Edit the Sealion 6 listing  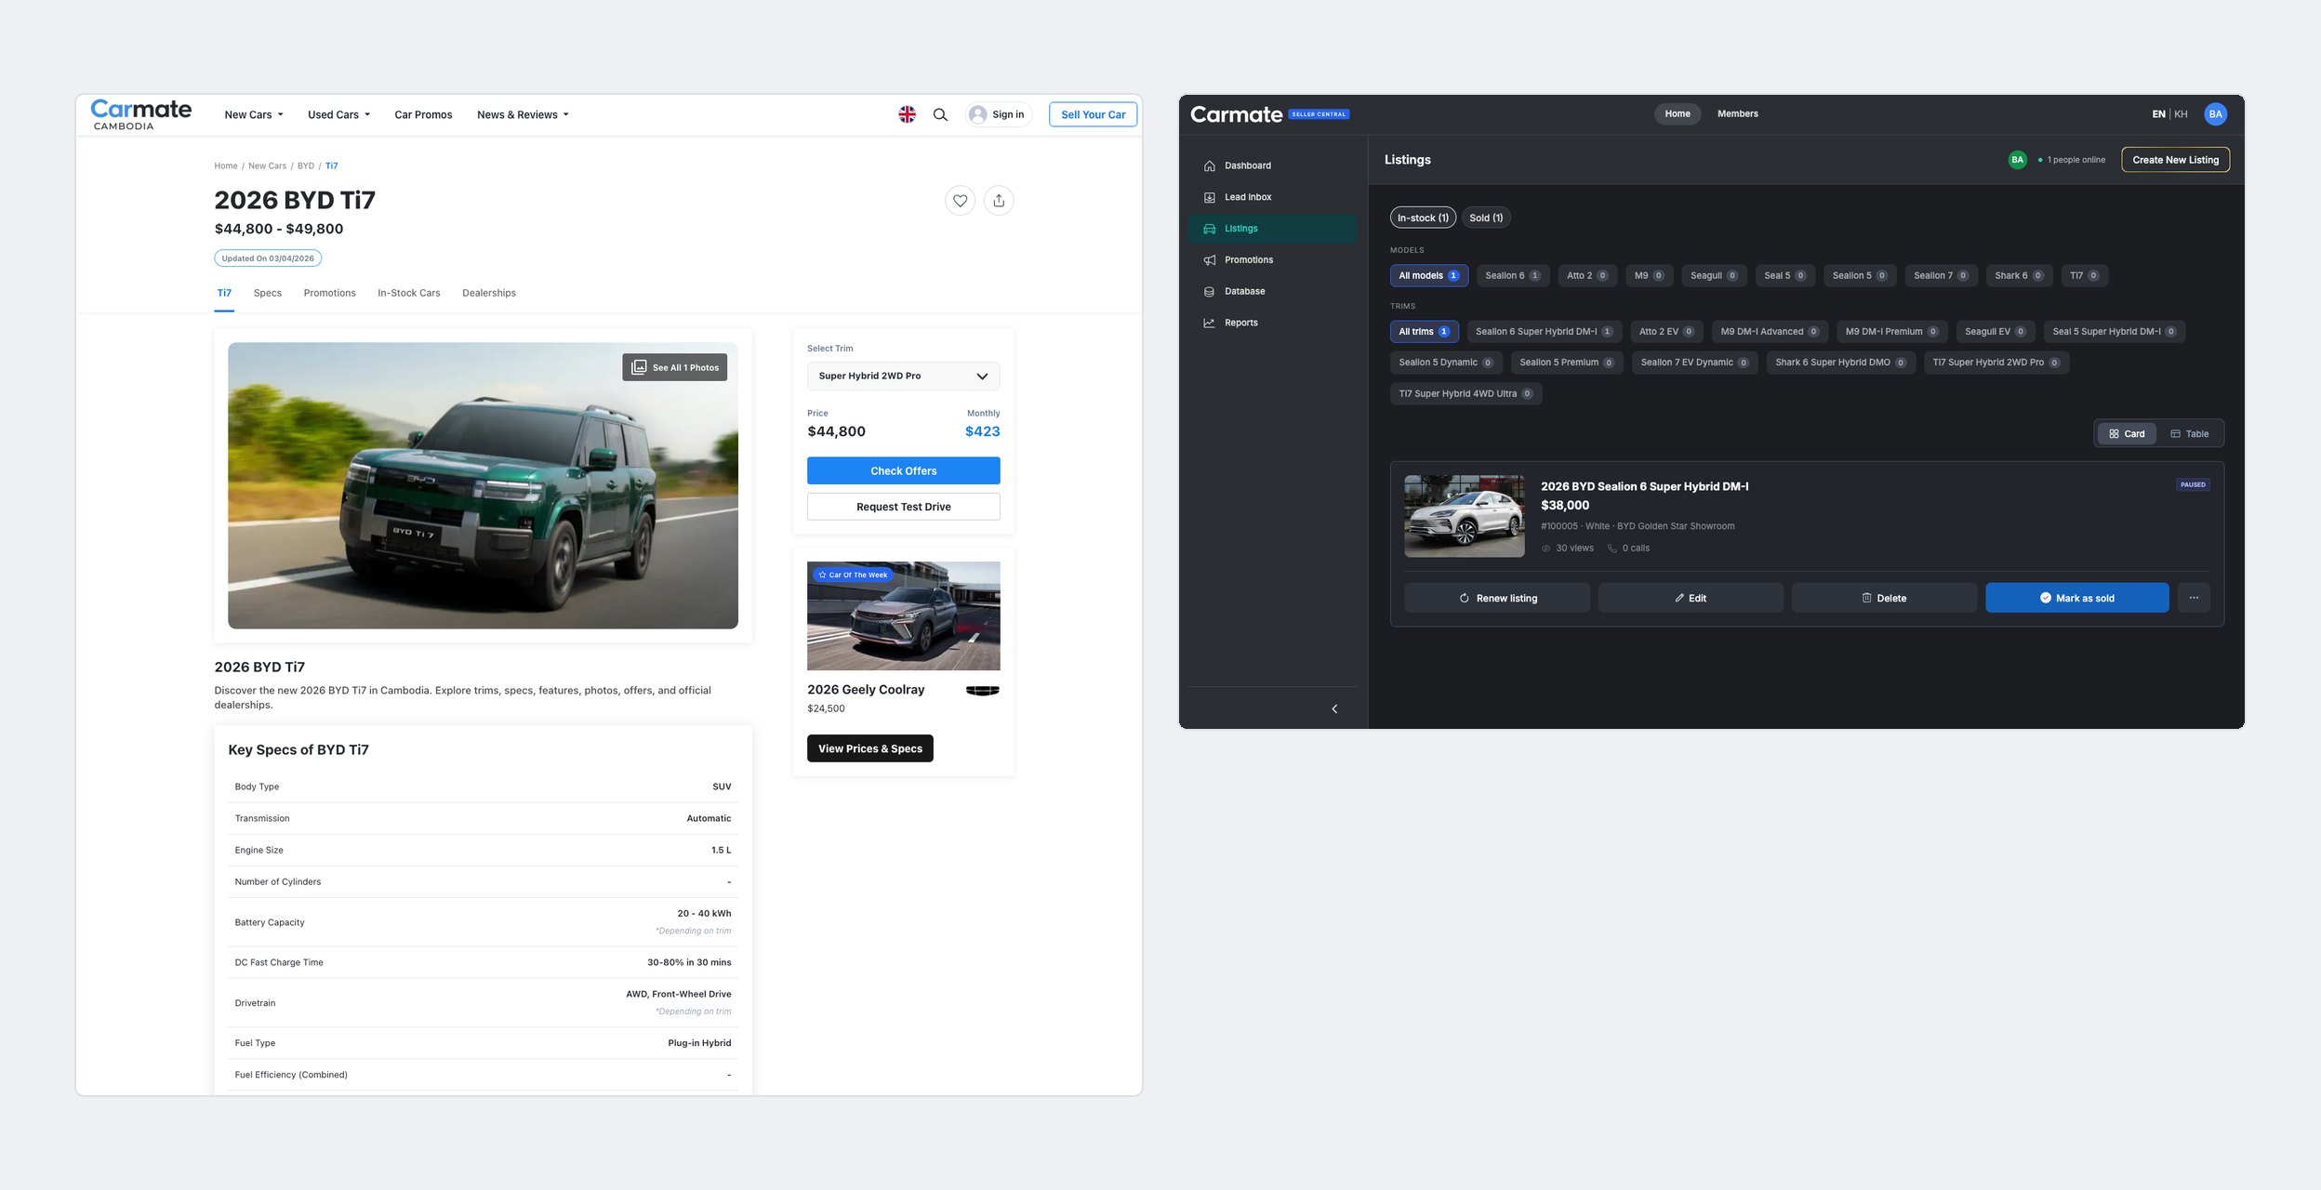click(1691, 598)
